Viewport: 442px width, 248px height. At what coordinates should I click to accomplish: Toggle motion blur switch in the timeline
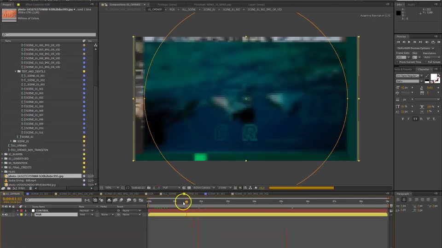click(x=122, y=200)
